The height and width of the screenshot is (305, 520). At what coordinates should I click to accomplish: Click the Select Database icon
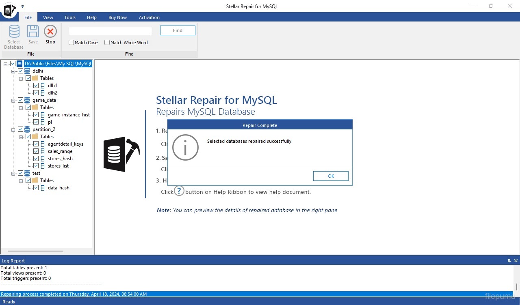[x=14, y=32]
